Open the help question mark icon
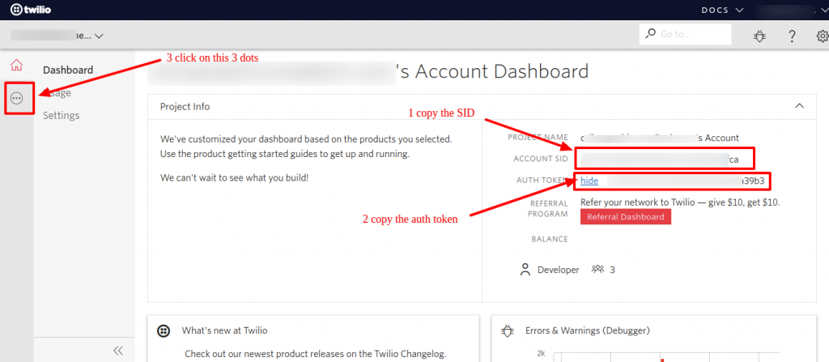 (792, 36)
